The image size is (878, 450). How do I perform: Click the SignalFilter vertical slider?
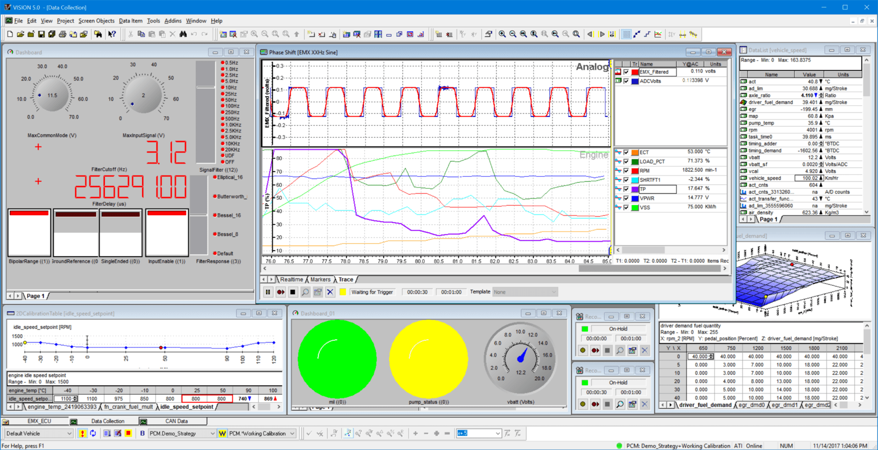tap(206, 112)
